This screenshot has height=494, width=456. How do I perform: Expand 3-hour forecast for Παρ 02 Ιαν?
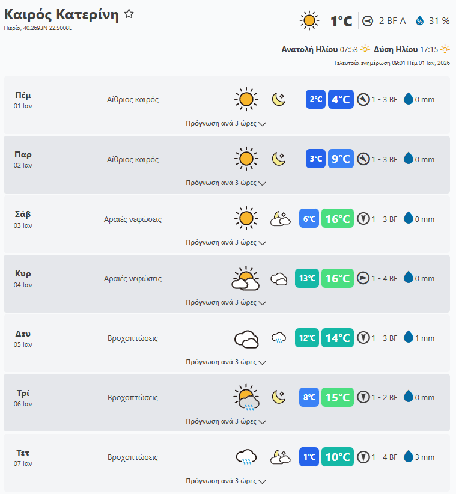click(226, 183)
